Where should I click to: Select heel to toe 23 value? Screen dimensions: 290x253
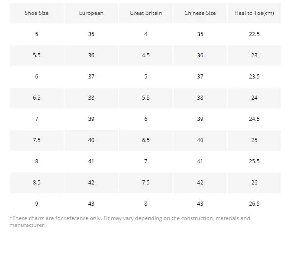[x=254, y=55]
